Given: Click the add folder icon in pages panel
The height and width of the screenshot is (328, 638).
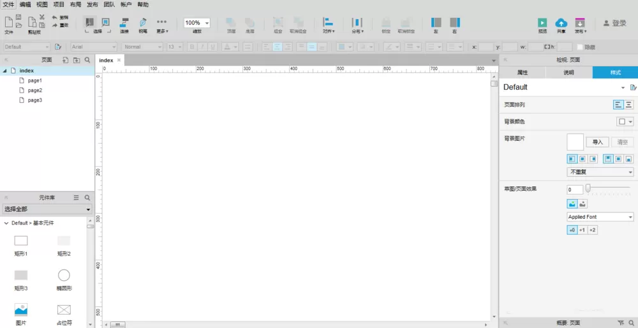Looking at the screenshot, I should pos(77,60).
